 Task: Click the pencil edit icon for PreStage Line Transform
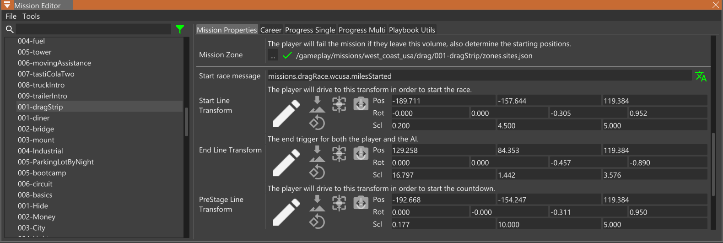(x=286, y=212)
